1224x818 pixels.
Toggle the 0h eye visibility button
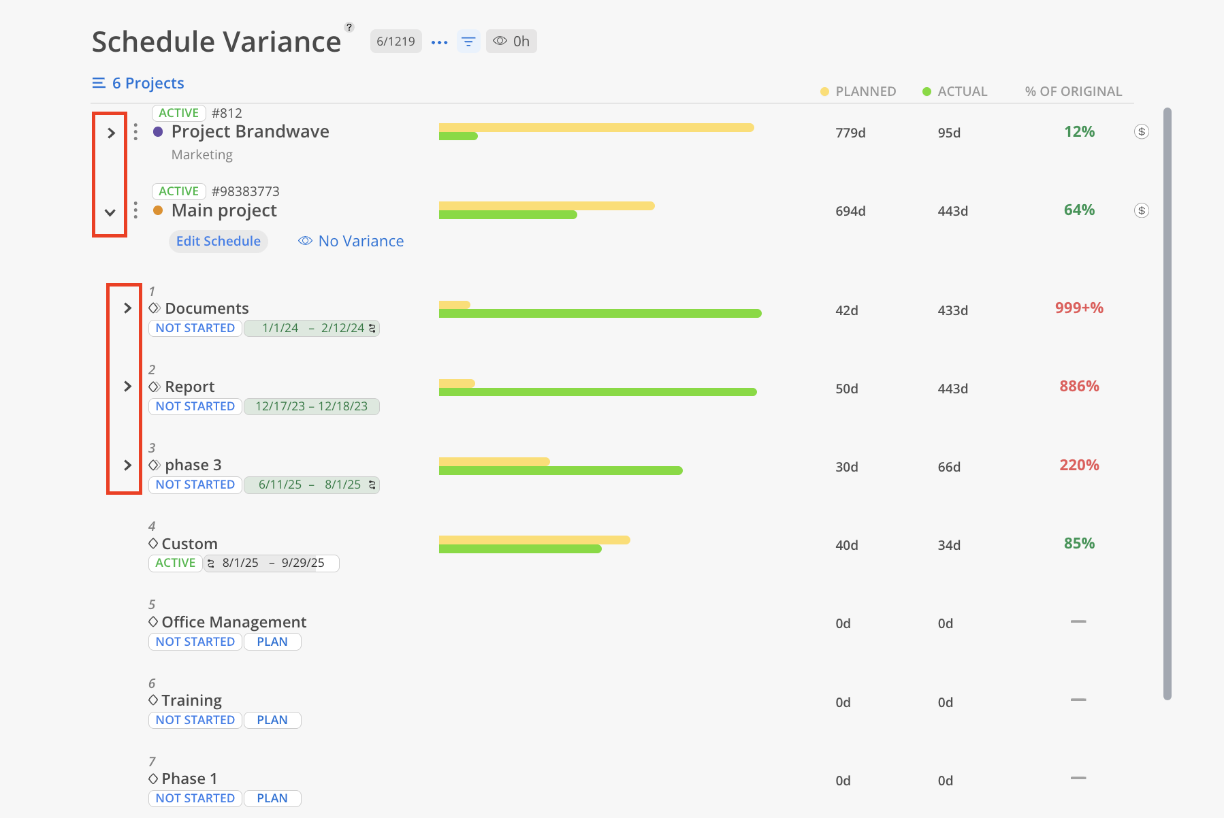pos(511,42)
